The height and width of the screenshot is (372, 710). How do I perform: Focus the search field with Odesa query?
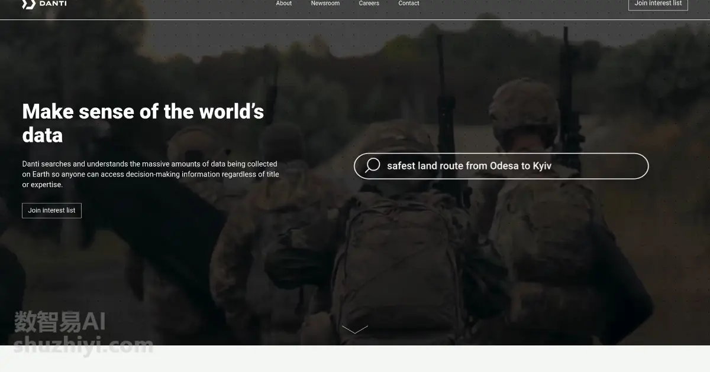(501, 166)
